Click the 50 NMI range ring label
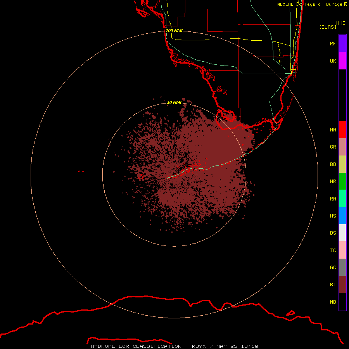This screenshot has height=349, width=349. [174, 102]
